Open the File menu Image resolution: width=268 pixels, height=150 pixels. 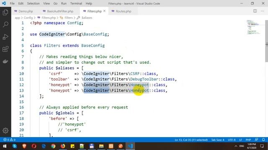point(12,3)
